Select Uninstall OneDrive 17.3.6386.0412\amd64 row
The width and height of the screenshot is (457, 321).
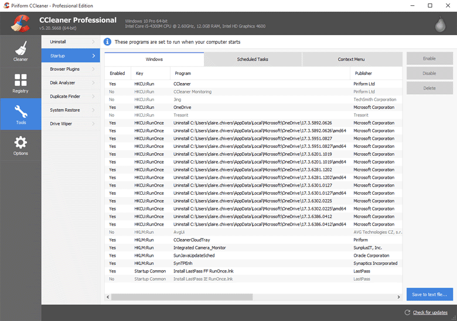[253, 224]
